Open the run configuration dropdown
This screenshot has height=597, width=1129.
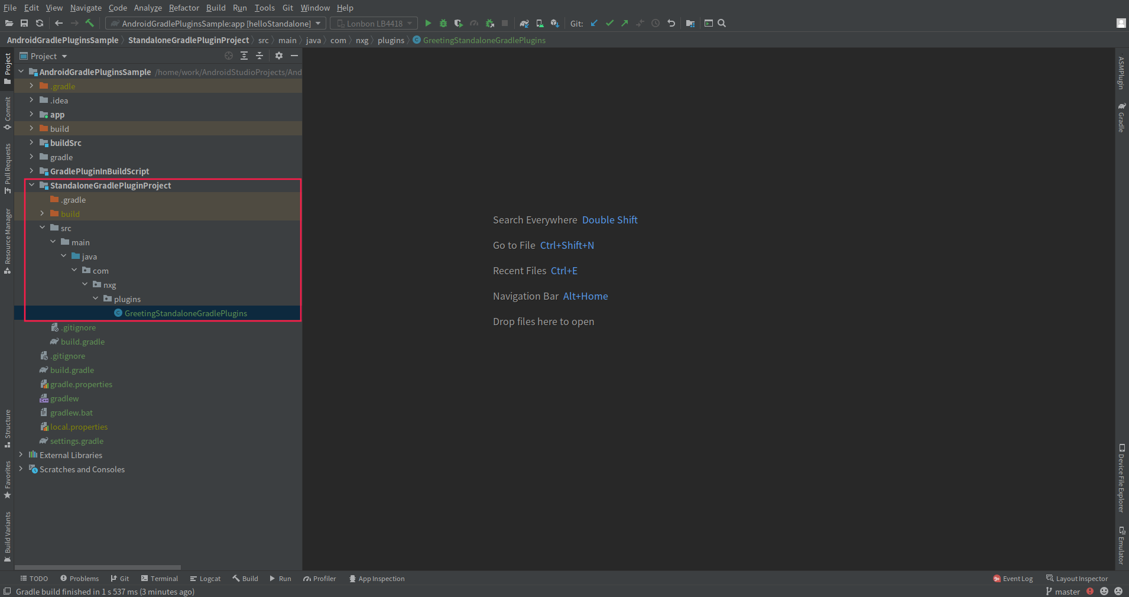216,24
